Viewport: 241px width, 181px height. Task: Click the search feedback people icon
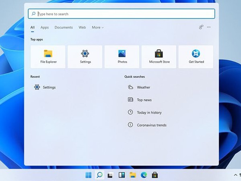pyautogui.click(x=201, y=27)
